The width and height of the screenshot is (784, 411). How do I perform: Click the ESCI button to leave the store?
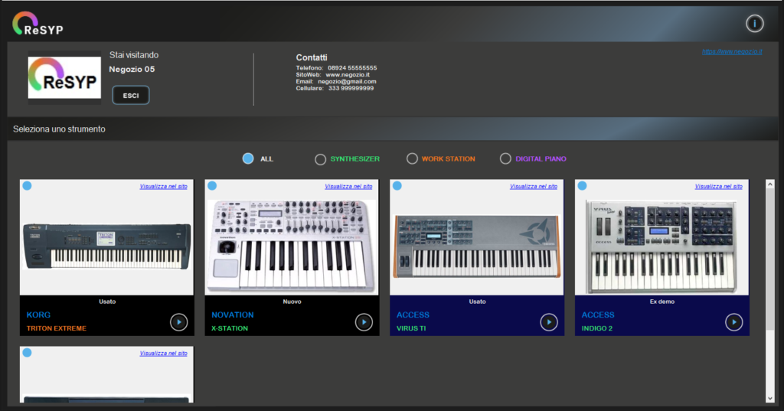point(130,95)
